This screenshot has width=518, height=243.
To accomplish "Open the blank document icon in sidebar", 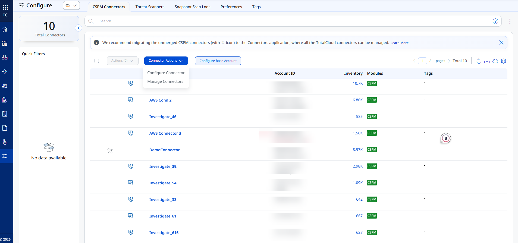I will [5, 128].
